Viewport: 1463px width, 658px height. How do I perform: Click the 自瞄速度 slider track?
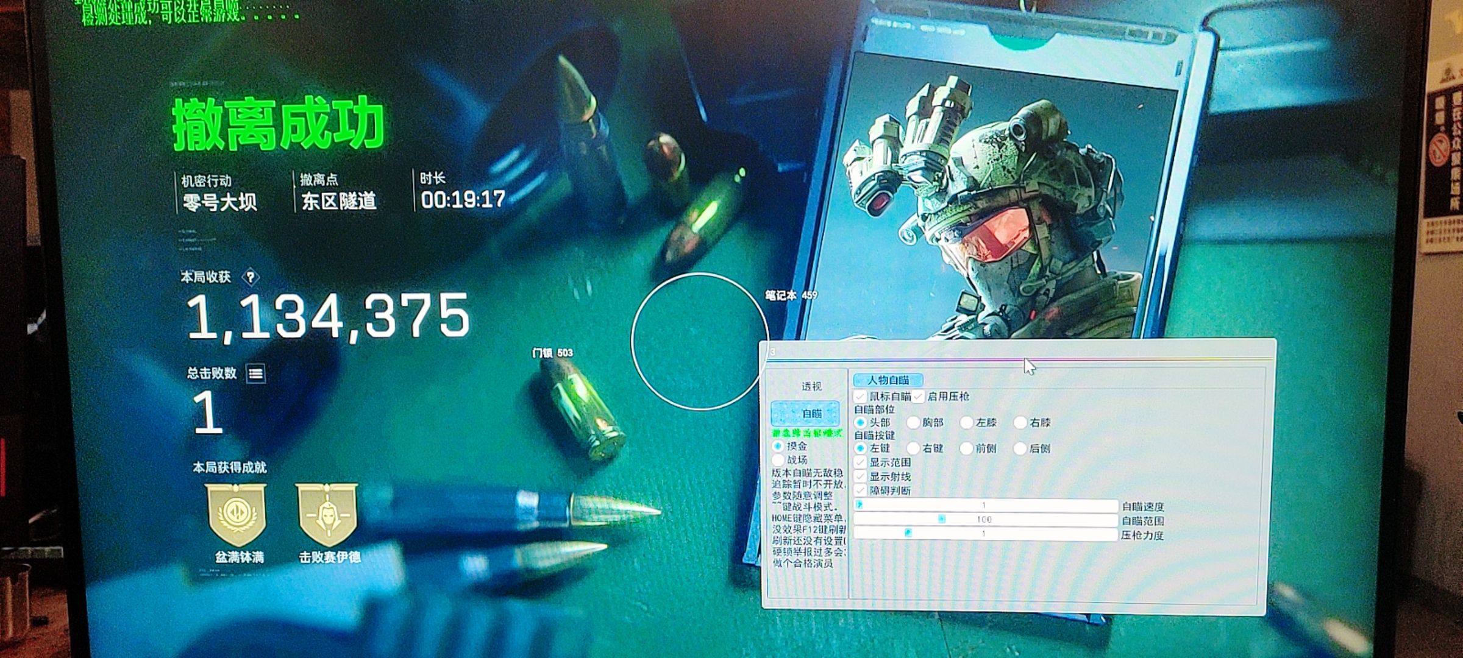(985, 506)
